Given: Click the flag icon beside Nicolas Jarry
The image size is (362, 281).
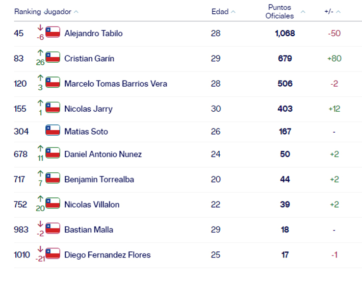Looking at the screenshot, I should 53,108.
